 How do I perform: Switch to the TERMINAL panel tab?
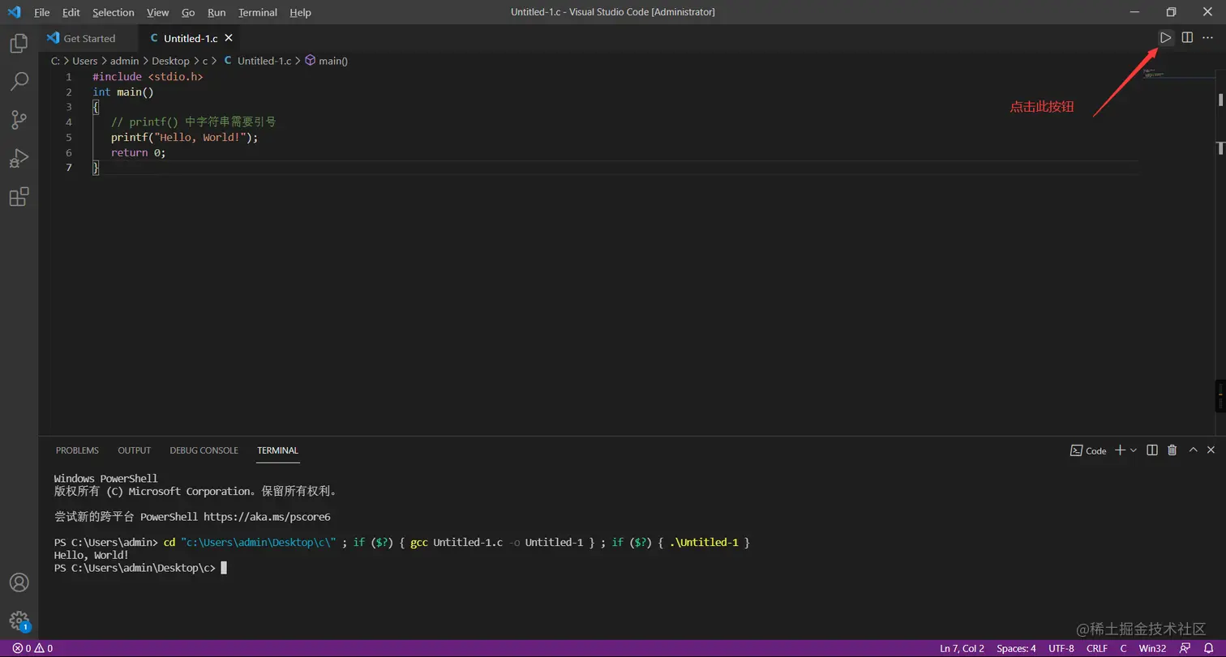[277, 450]
